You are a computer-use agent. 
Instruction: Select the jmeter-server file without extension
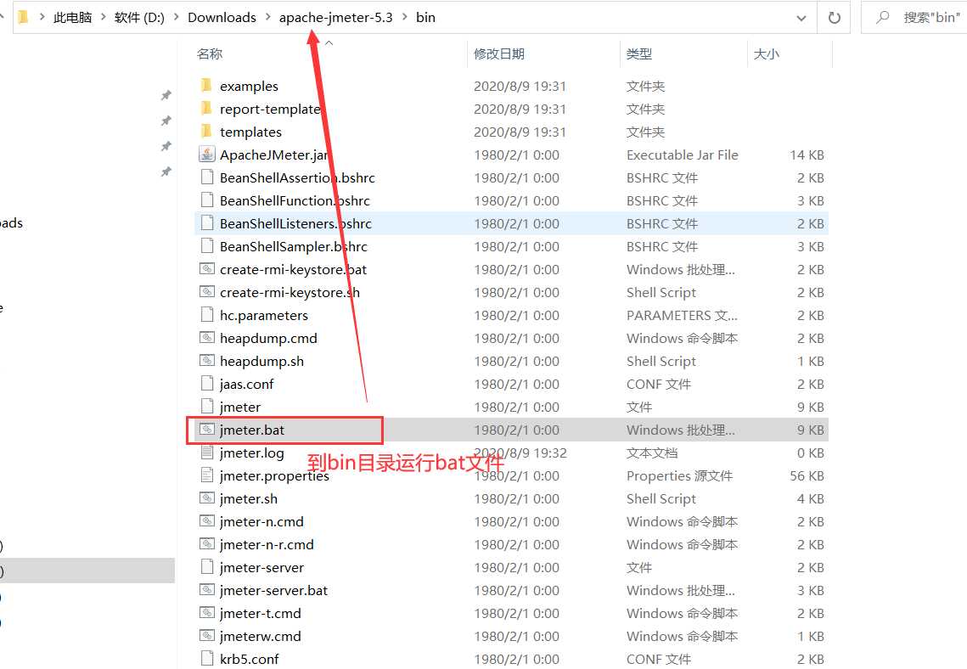click(x=261, y=566)
